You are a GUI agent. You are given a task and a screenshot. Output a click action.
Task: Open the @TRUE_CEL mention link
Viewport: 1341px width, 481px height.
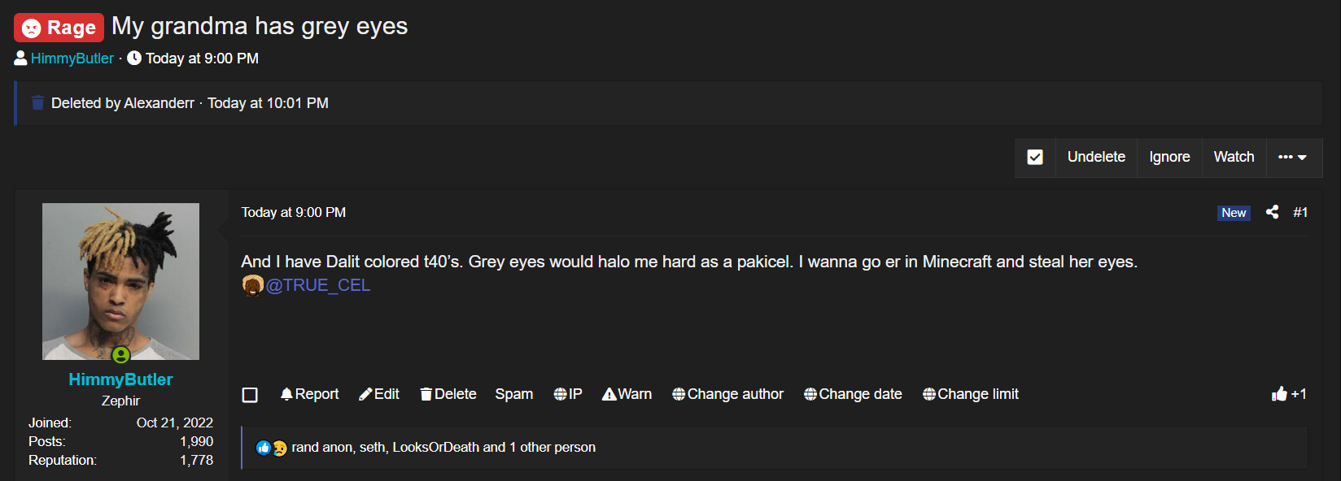(318, 285)
